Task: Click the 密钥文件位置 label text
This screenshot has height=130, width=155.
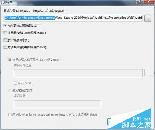Action: pos(23,65)
